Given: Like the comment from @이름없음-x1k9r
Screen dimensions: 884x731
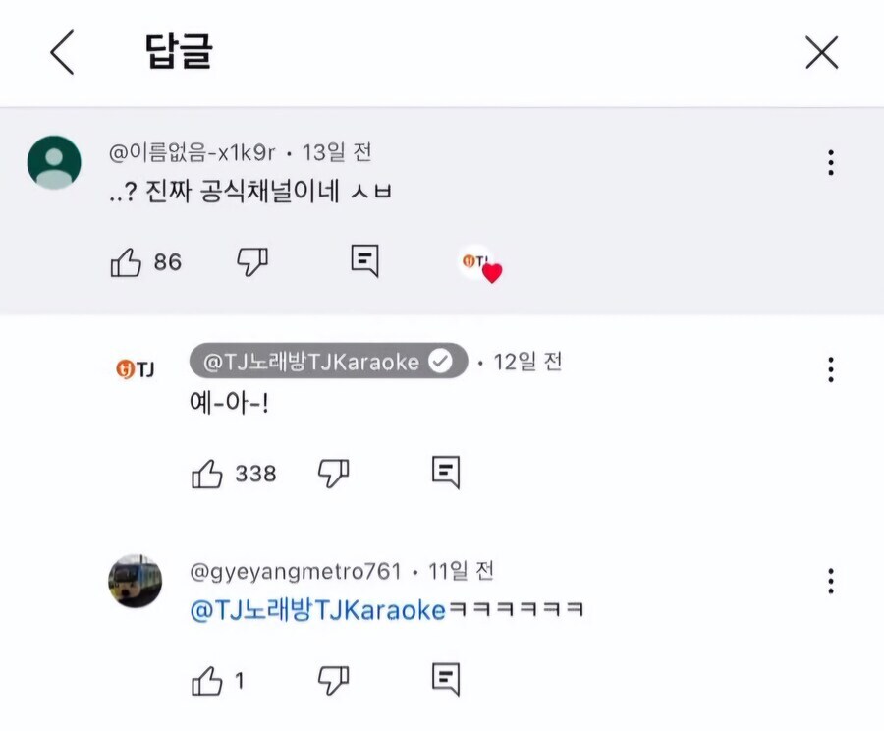Looking at the screenshot, I should click(x=129, y=261).
